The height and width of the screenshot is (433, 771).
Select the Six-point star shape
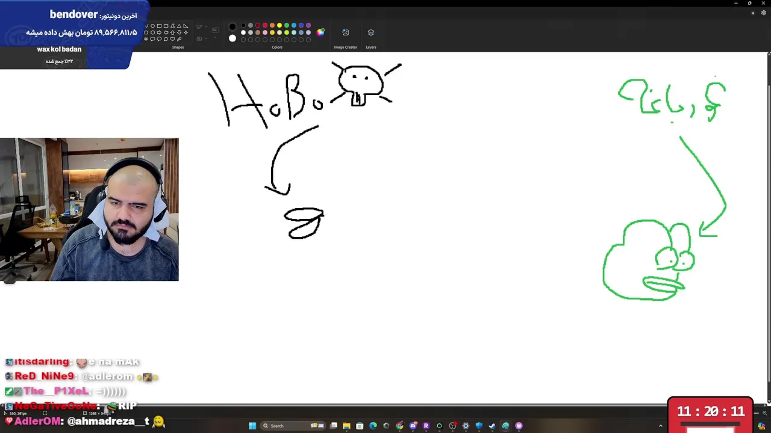[146, 39]
